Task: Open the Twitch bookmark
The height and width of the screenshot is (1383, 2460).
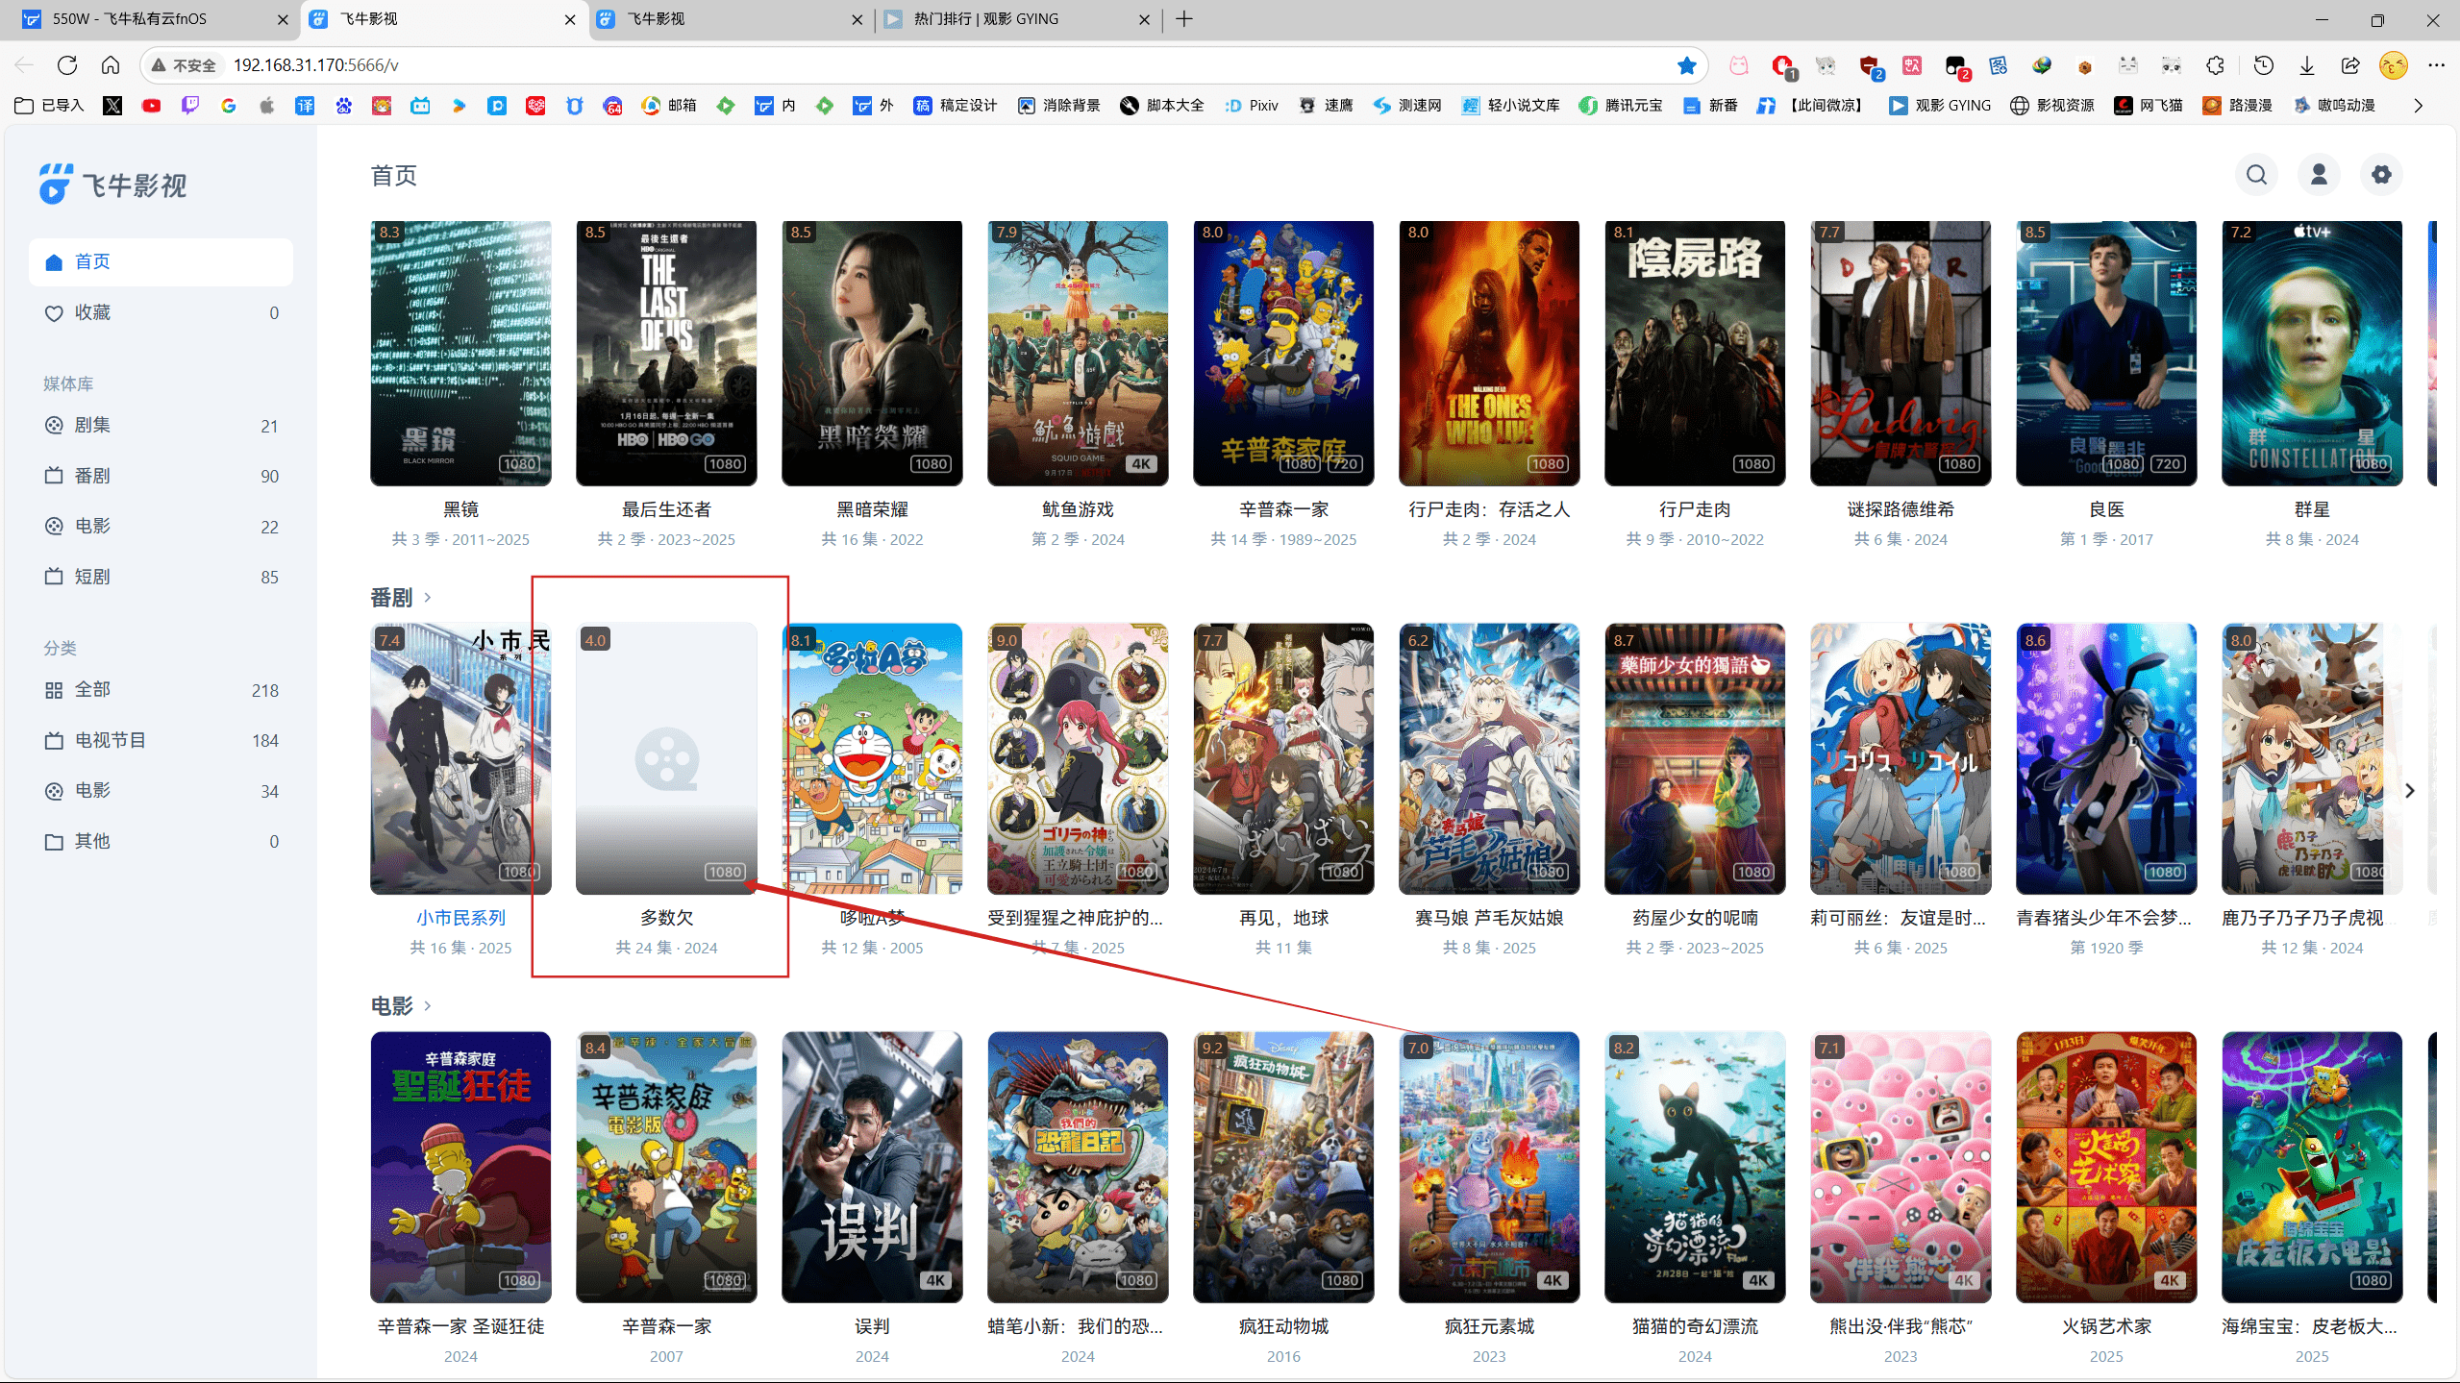Action: [x=189, y=106]
